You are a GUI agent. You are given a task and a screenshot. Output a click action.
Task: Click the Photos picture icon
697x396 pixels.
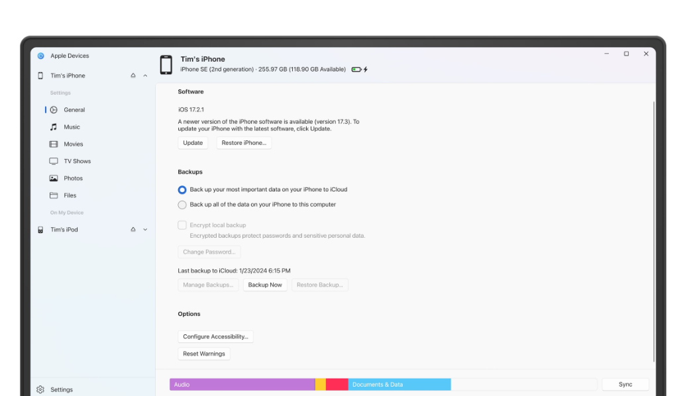point(54,178)
